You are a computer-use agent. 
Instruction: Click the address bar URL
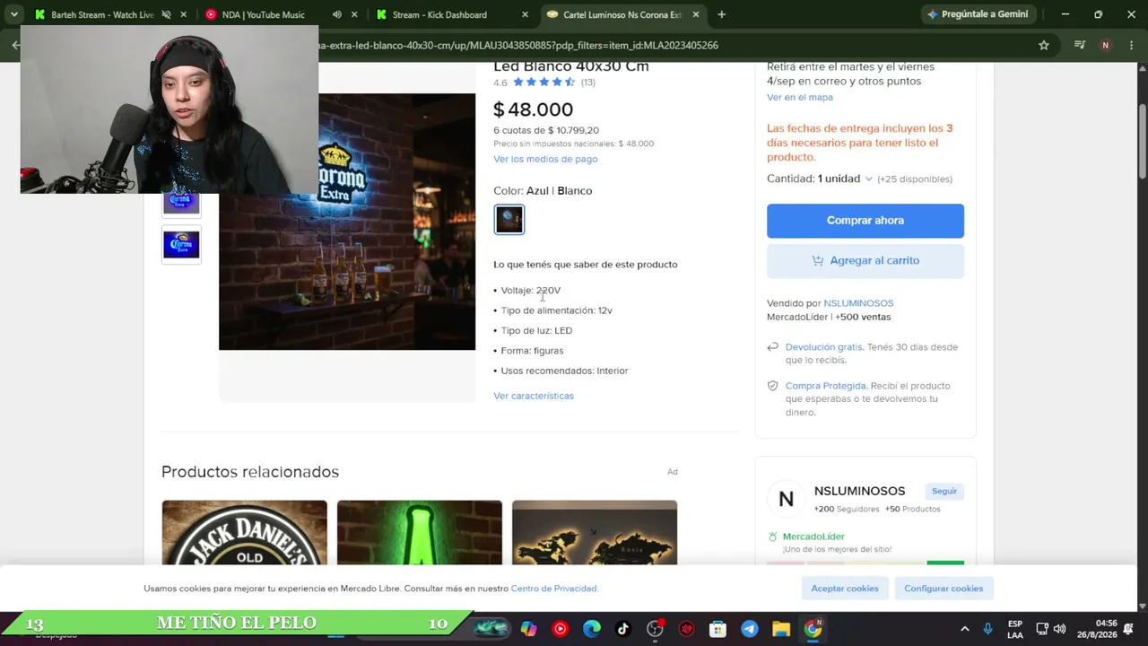pos(518,45)
